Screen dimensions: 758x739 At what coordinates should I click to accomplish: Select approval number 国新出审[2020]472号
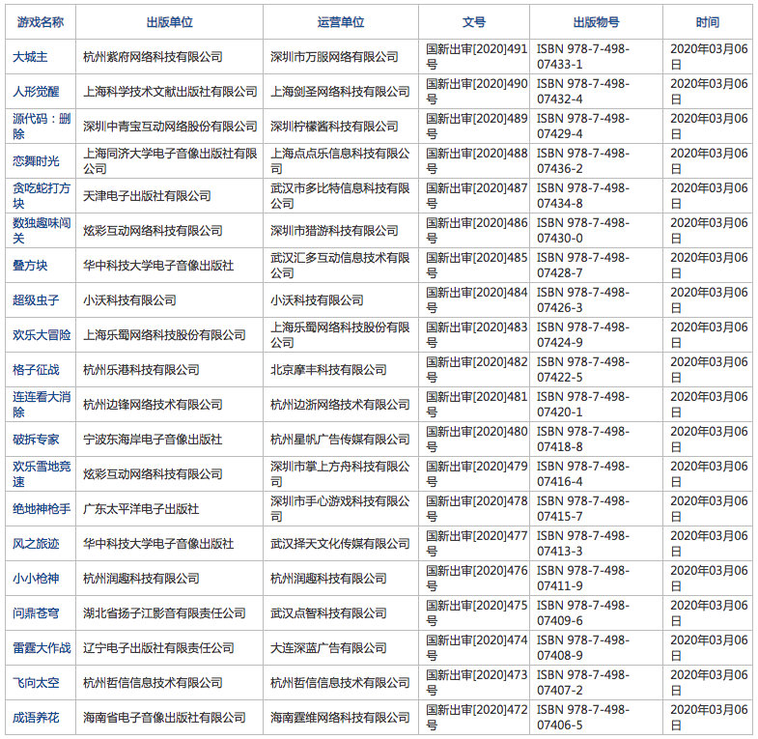pyautogui.click(x=477, y=718)
